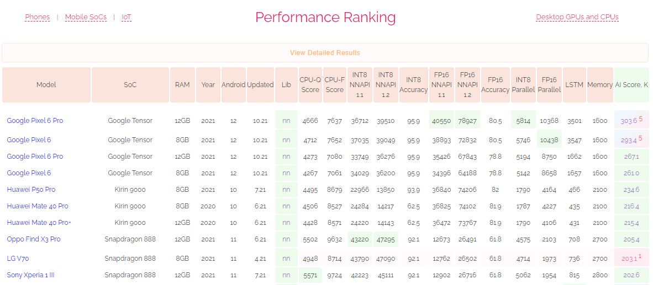Click the View Detailed Results button

point(325,53)
